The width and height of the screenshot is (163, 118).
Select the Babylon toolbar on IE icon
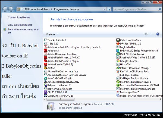45,85
